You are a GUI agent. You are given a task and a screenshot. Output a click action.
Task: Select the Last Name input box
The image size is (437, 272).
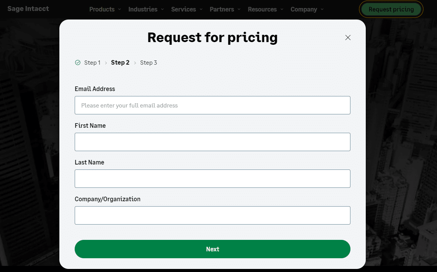tap(212, 178)
